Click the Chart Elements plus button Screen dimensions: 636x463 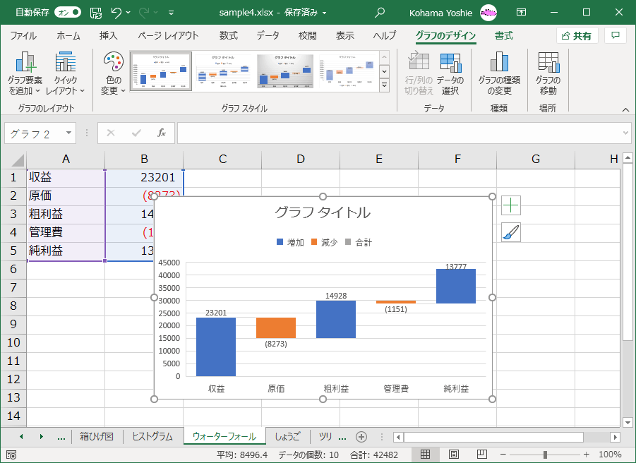(510, 205)
